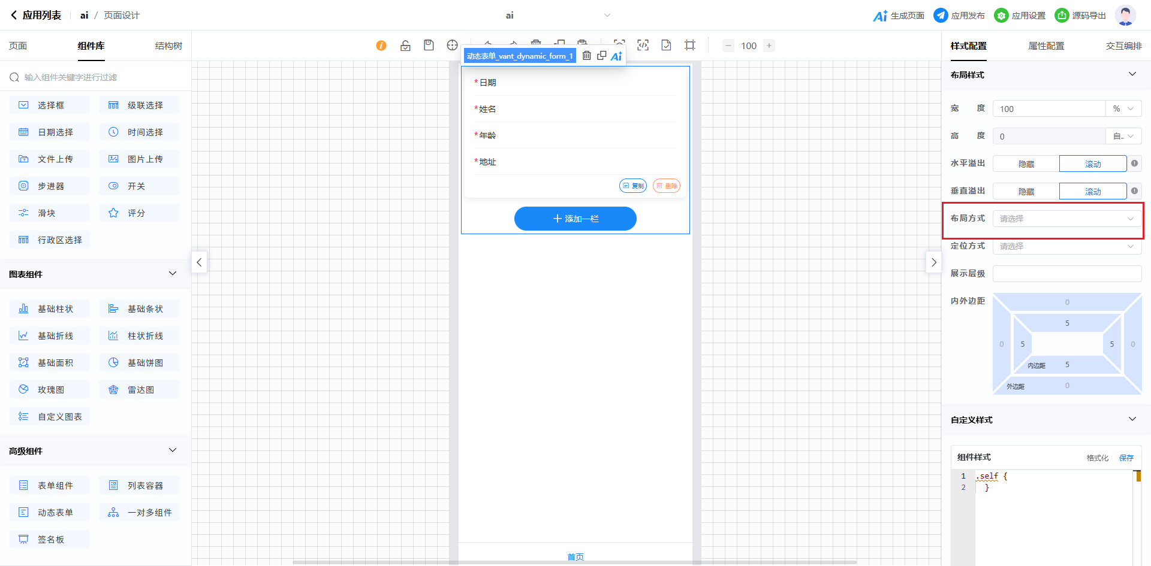Click the unlock icon in toolbar

pyautogui.click(x=405, y=46)
